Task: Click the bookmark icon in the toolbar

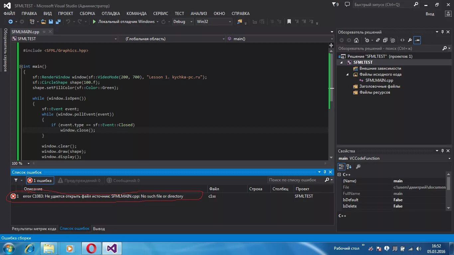Action: [289, 22]
